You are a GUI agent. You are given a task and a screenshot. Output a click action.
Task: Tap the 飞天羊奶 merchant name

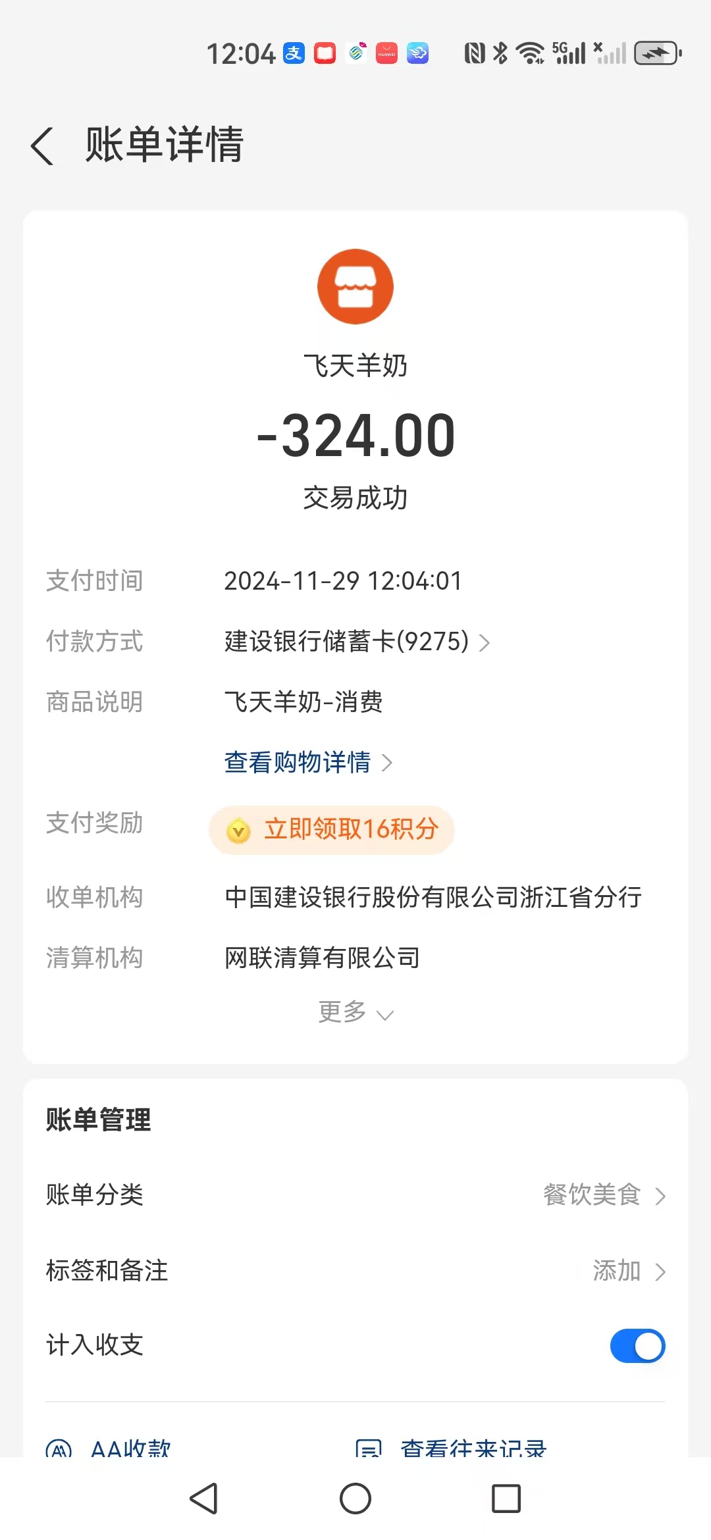point(355,366)
